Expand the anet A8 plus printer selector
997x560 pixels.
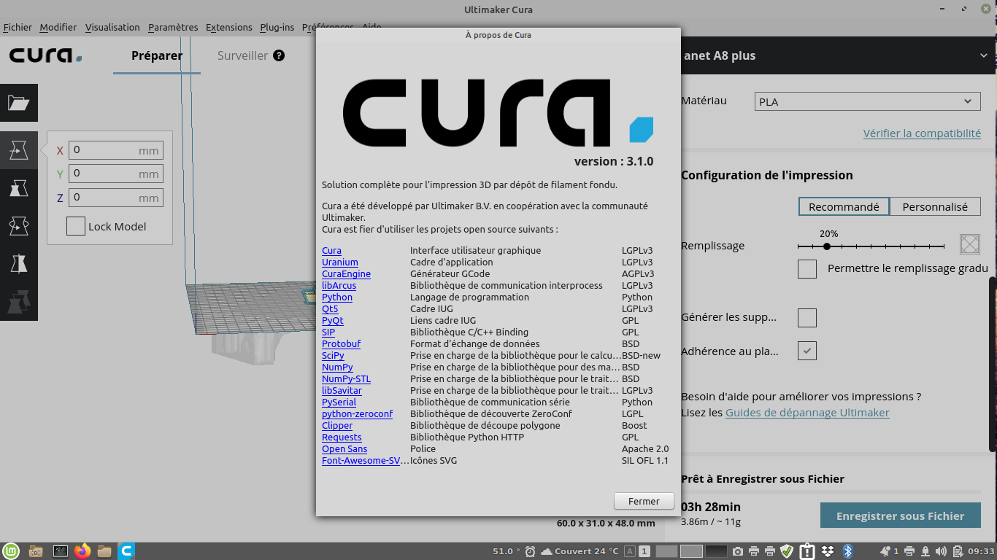(839, 55)
